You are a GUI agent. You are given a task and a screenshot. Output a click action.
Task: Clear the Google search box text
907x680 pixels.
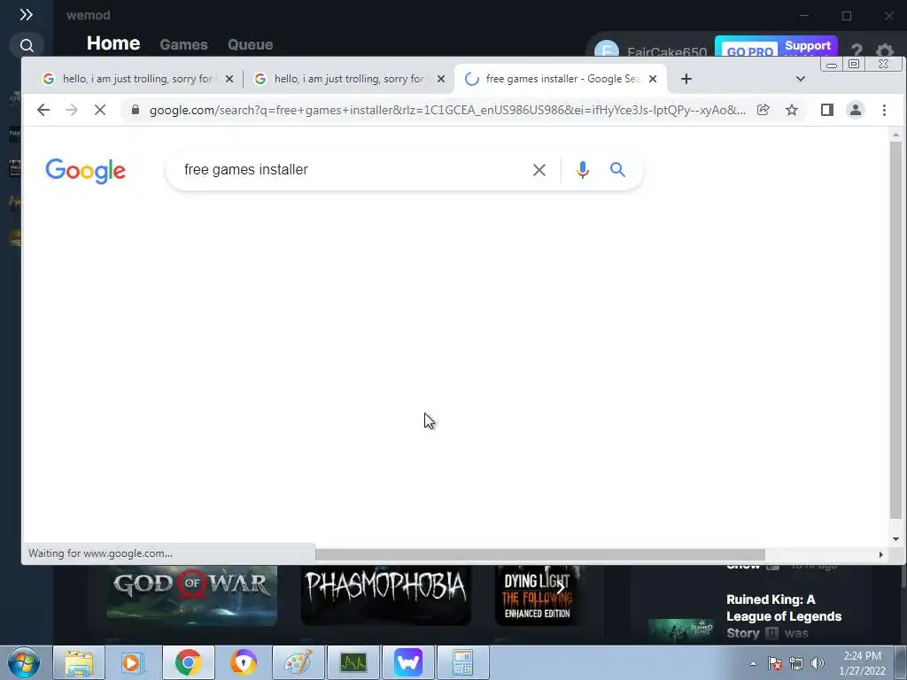coord(539,170)
